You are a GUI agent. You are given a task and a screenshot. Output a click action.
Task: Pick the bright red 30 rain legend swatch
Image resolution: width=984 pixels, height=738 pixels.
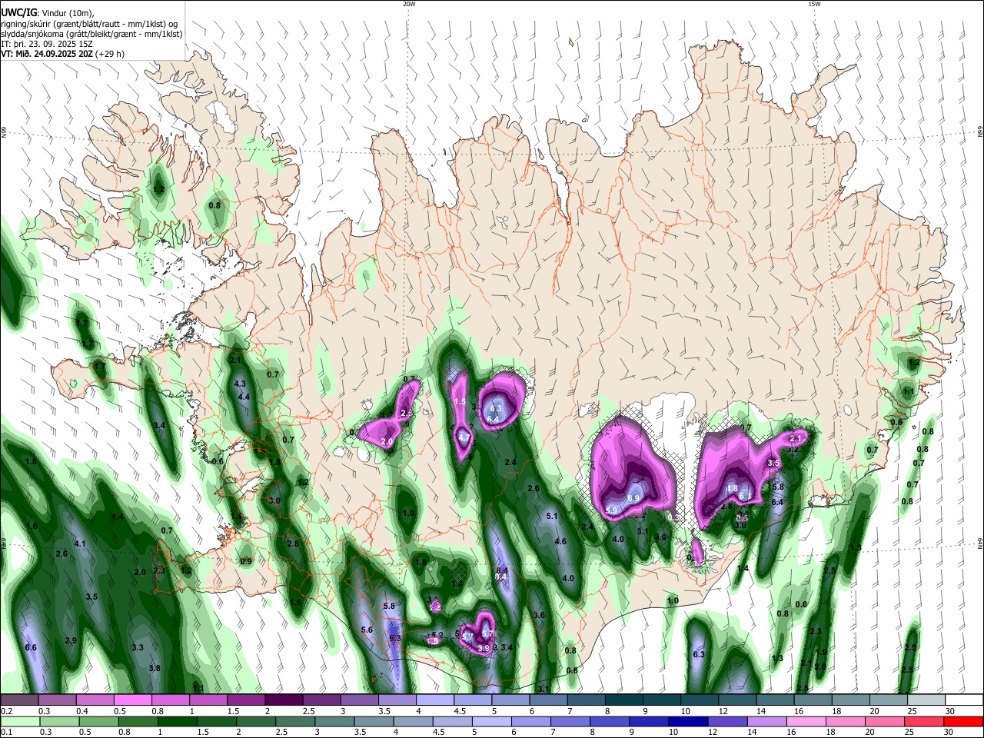[x=963, y=721]
